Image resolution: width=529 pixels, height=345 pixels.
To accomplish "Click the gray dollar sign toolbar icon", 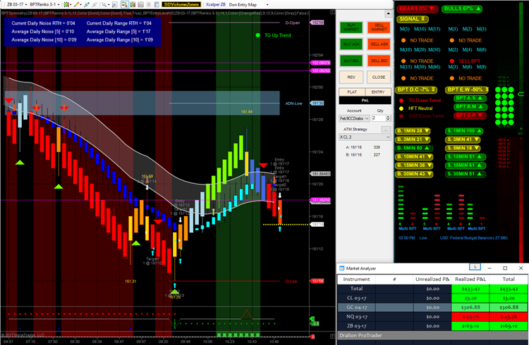I will point(148,5).
